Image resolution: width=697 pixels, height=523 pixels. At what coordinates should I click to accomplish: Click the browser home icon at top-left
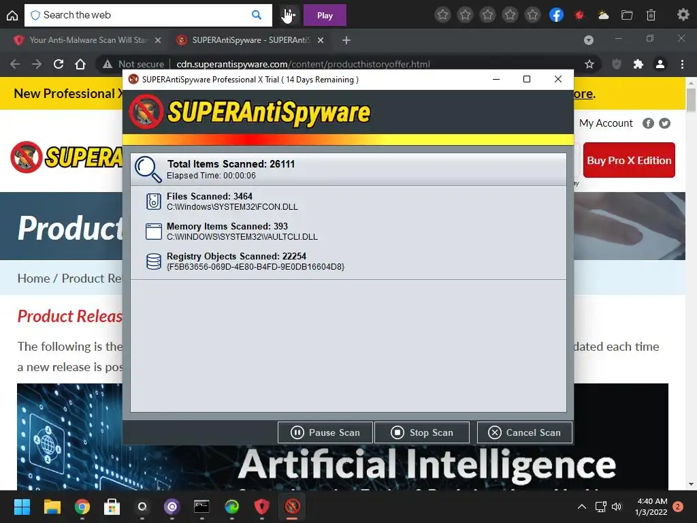click(x=12, y=16)
